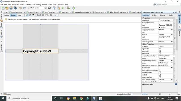
Task: Activate Connection Mode in the form designer
Action: [30, 15]
